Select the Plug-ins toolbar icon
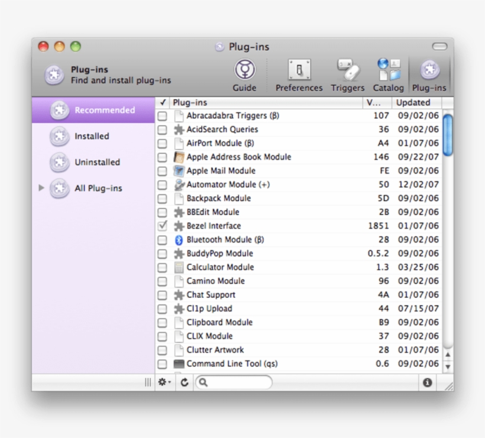Screen dimensions: 485x438 click(x=429, y=69)
